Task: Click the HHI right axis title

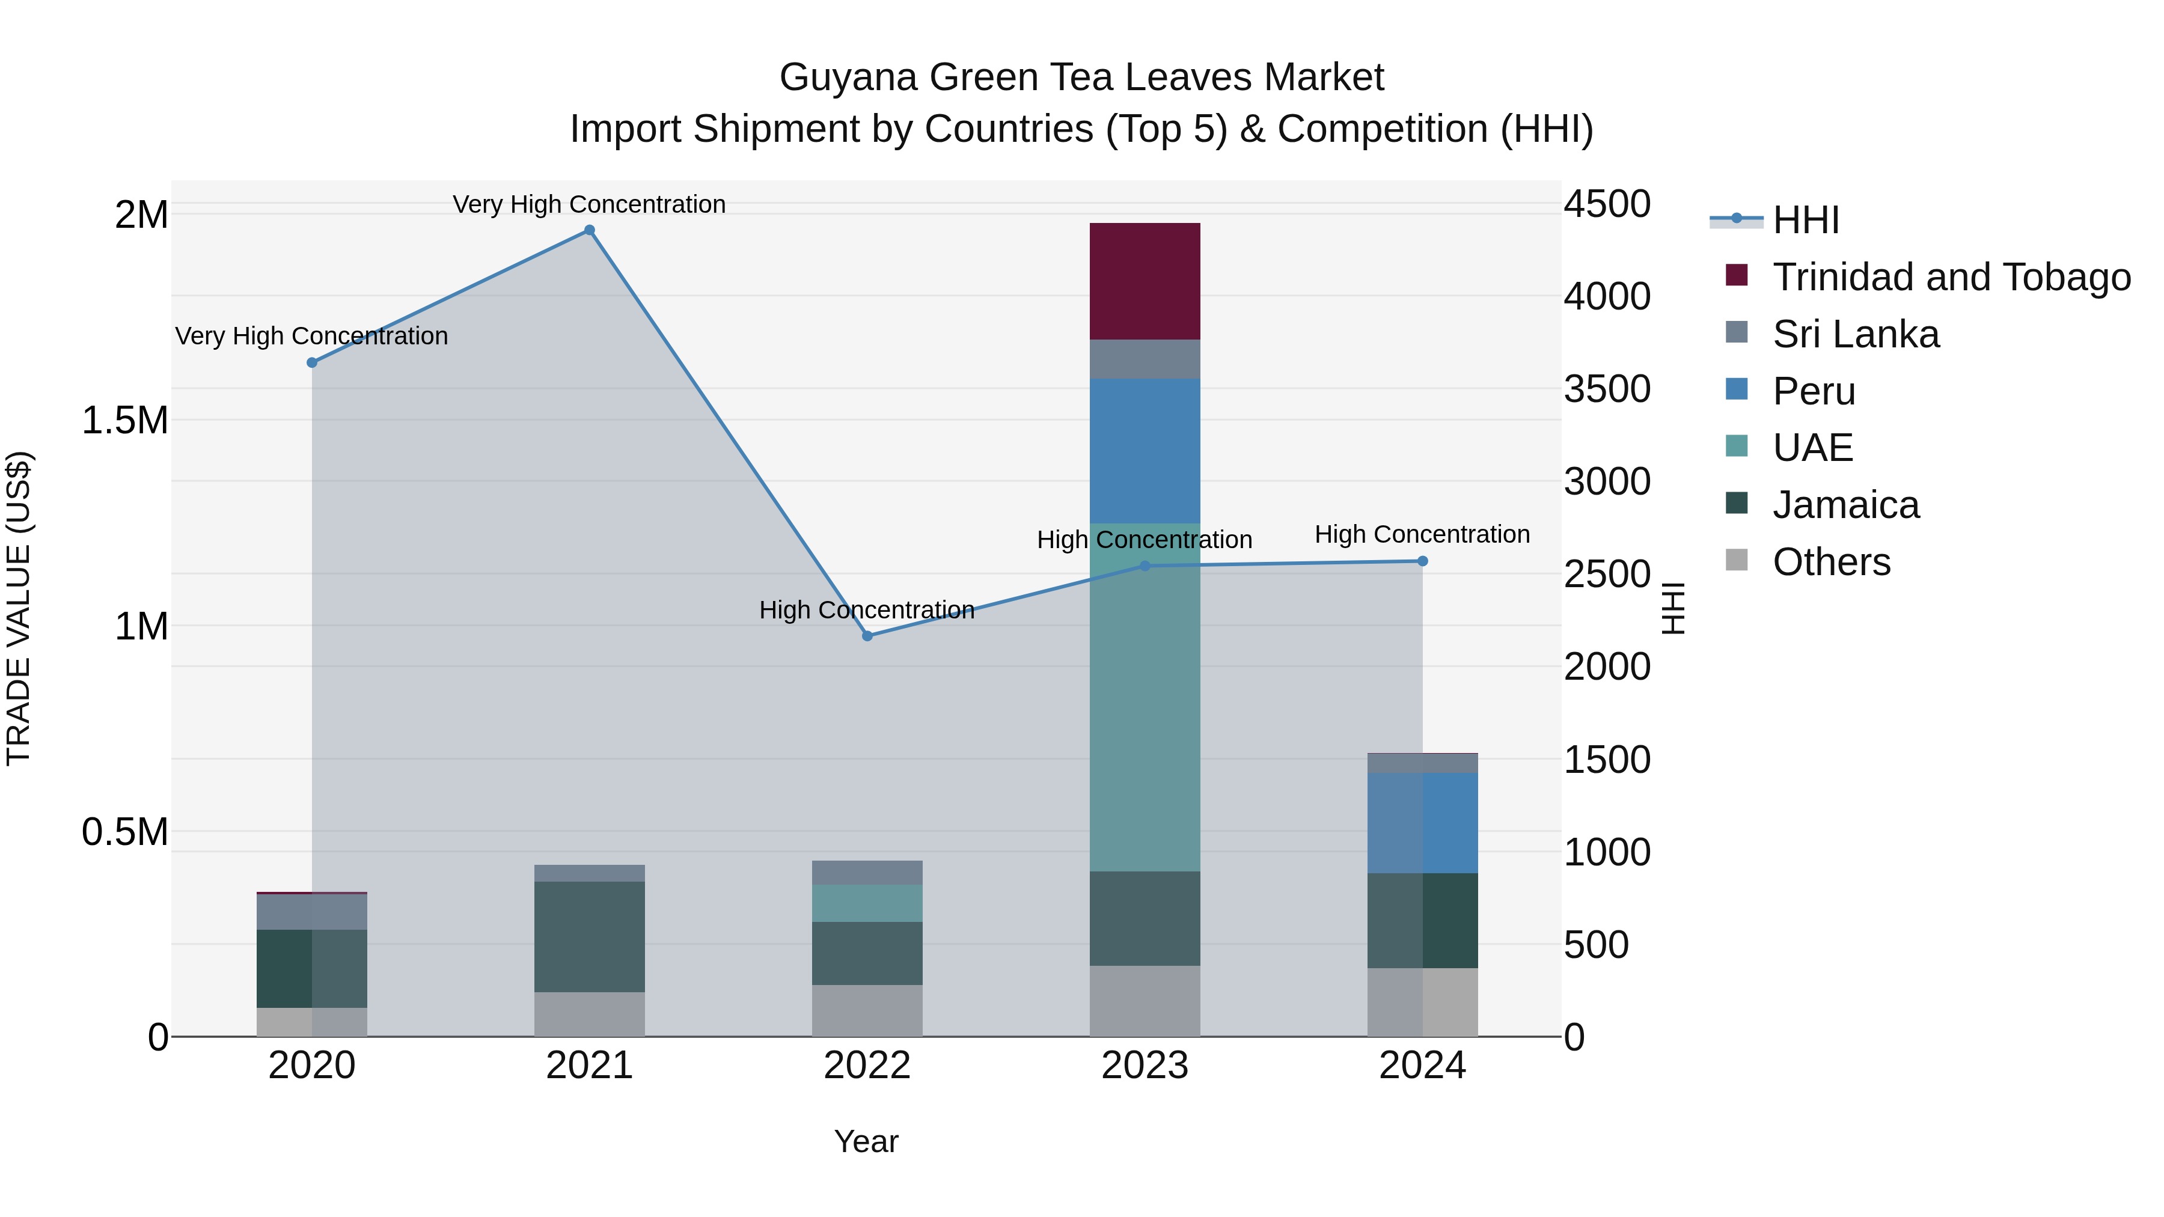Action: pos(1673,608)
